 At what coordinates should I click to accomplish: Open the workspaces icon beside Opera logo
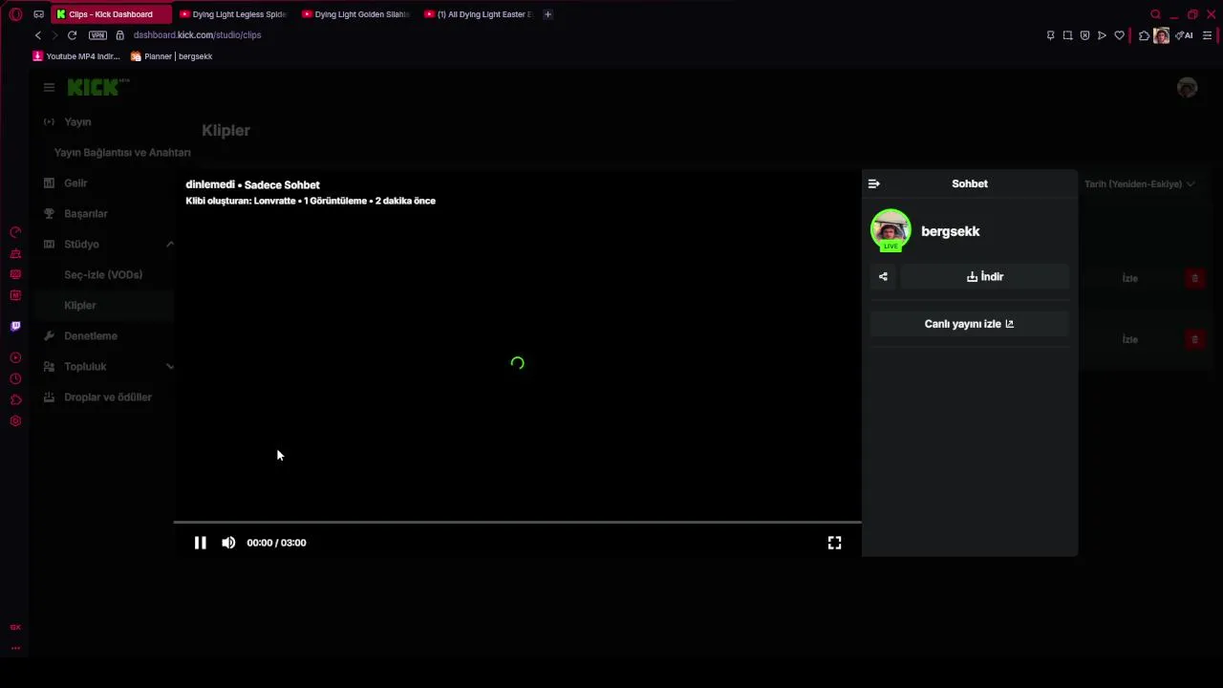(x=38, y=14)
